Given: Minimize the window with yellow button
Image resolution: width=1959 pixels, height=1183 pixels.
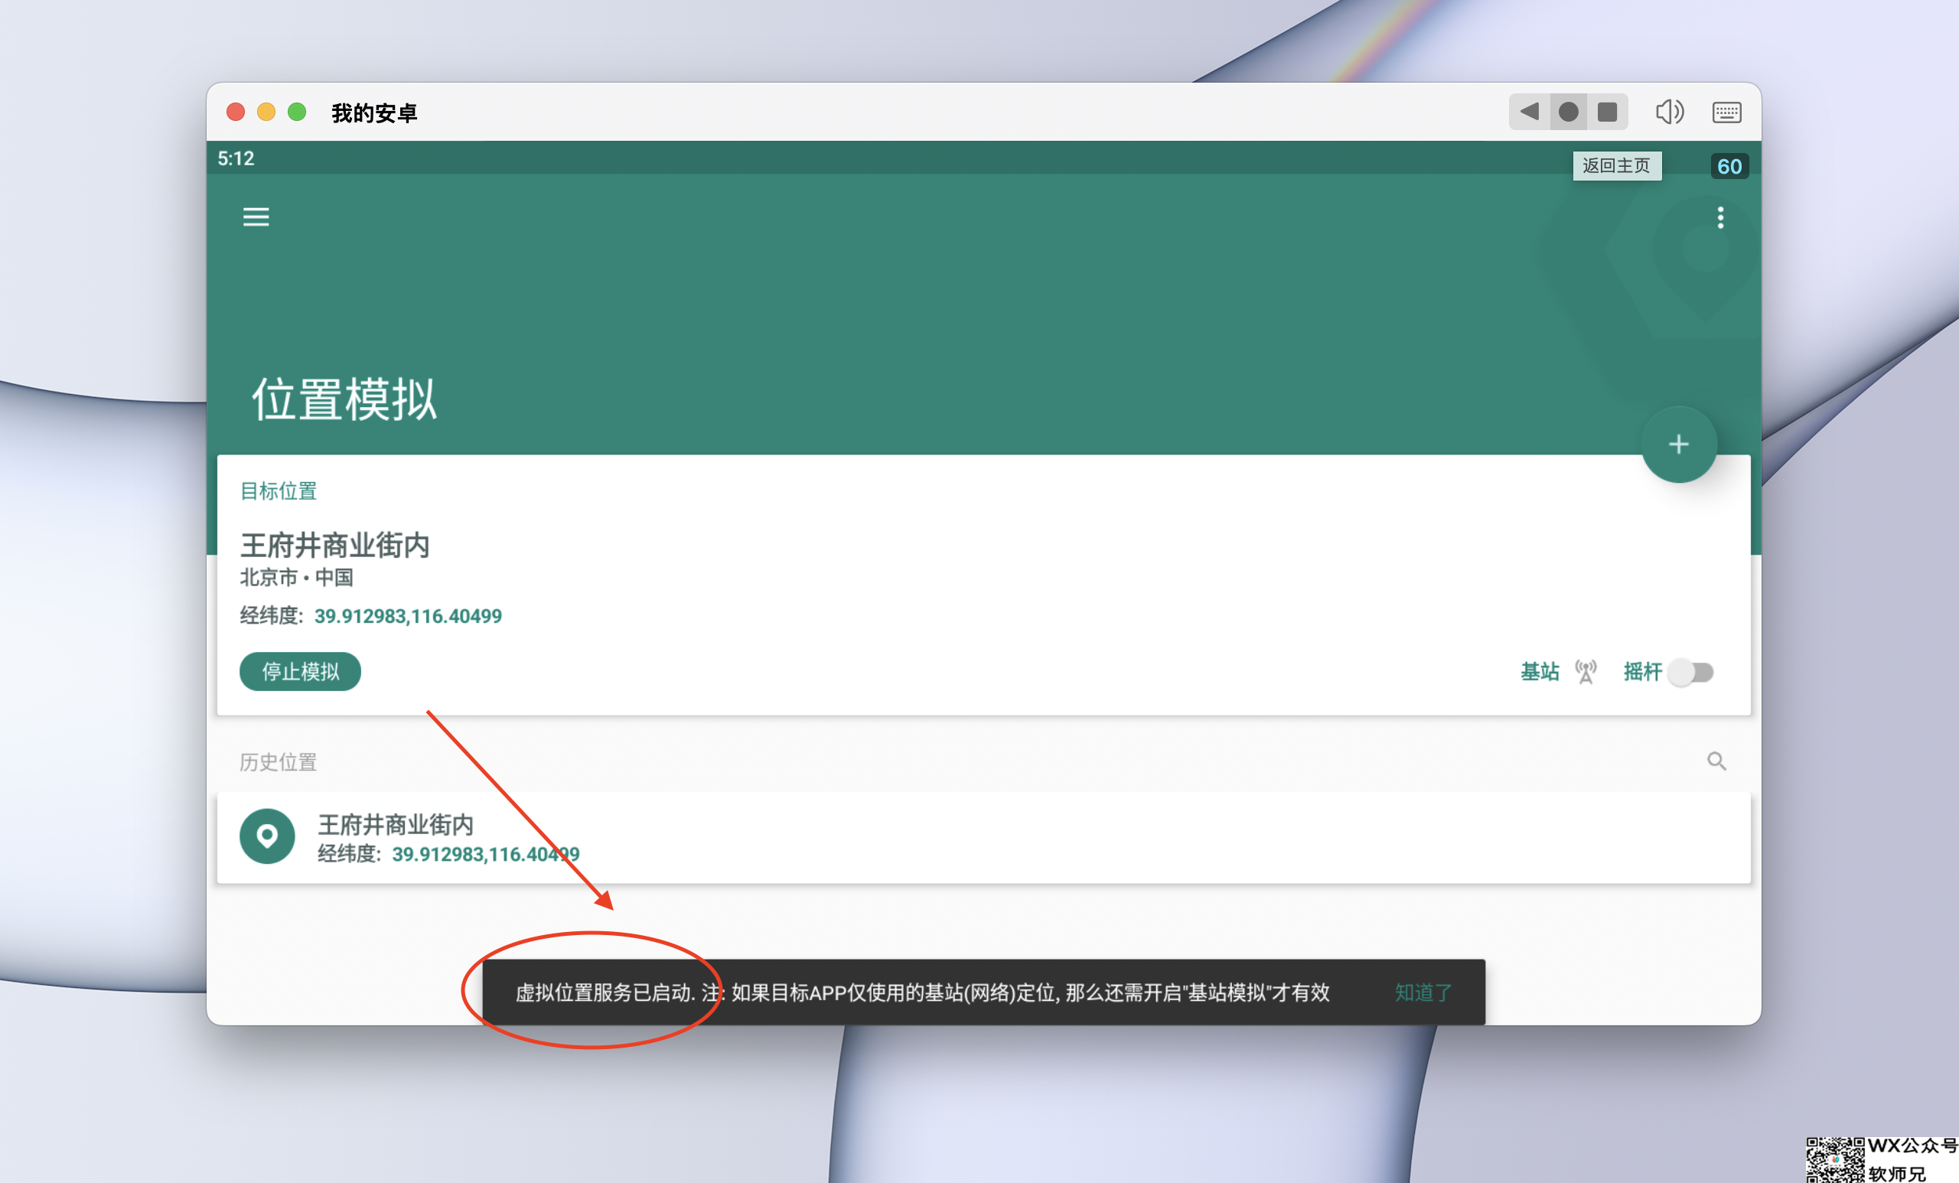Looking at the screenshot, I should (266, 112).
